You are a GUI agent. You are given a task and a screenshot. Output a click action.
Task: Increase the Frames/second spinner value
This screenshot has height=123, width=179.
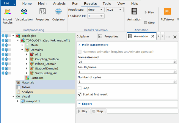(175, 61)
